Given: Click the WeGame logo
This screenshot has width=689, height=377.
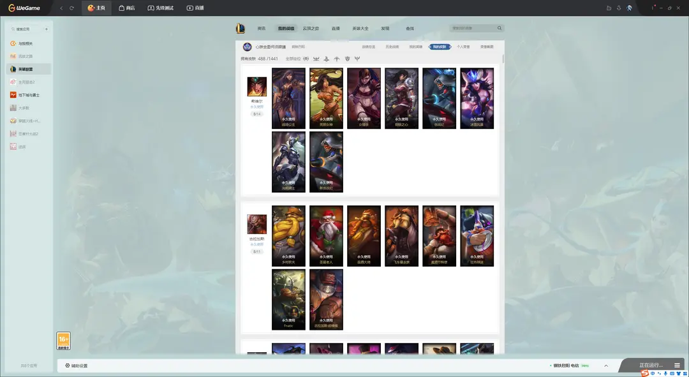Looking at the screenshot, I should point(24,8).
